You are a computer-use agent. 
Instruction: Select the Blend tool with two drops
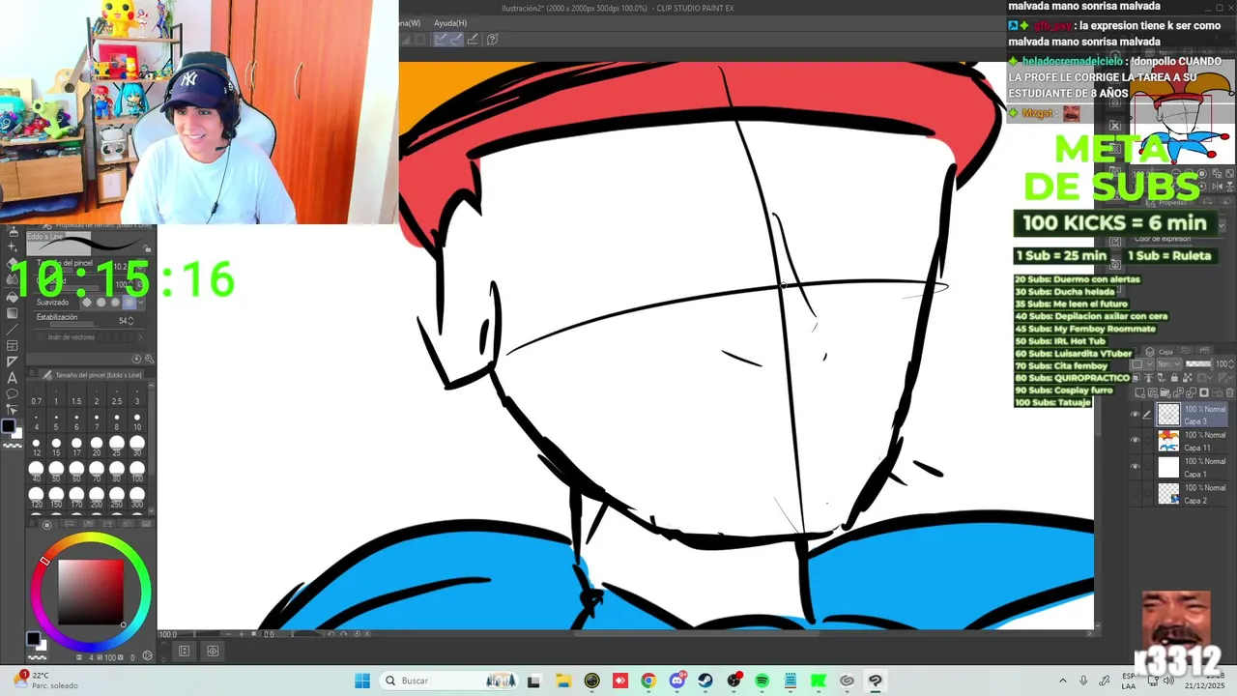(x=13, y=279)
